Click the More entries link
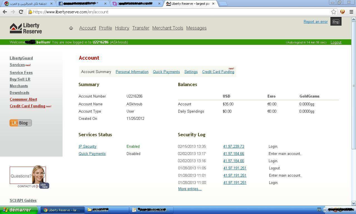356x214 pixels. pyautogui.click(x=190, y=189)
